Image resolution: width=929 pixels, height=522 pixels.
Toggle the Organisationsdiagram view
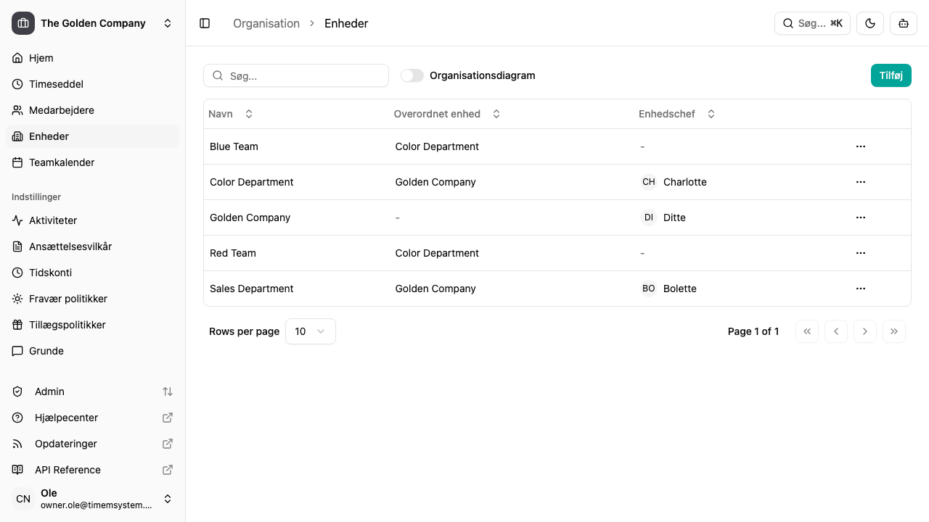click(412, 75)
